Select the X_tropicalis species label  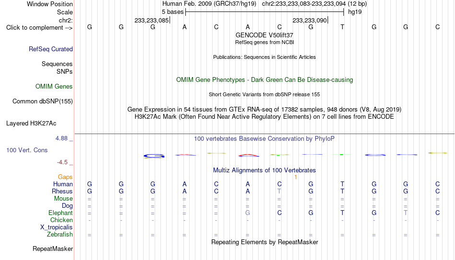(57, 227)
